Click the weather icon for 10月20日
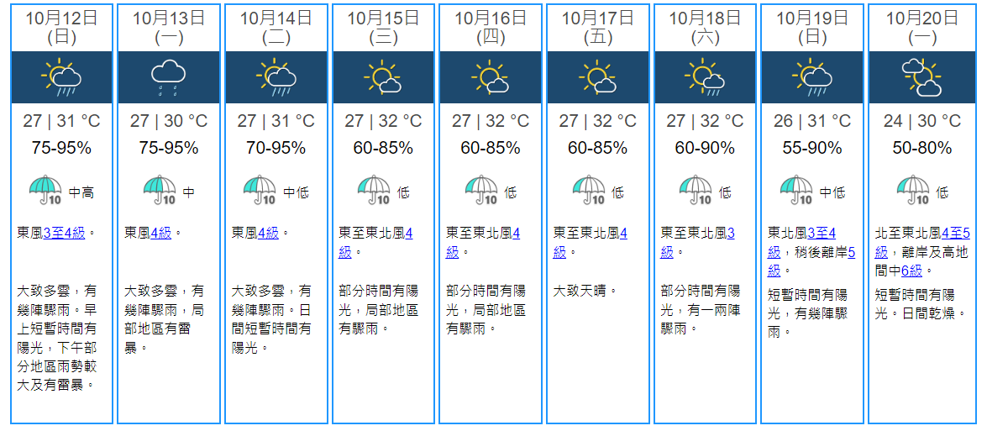 [x=921, y=77]
